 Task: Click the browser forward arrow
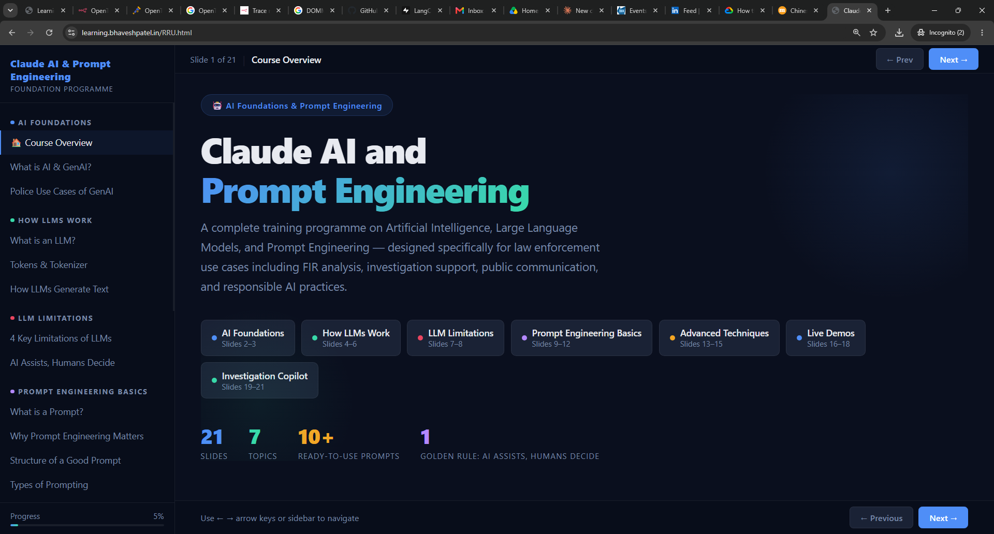(31, 33)
